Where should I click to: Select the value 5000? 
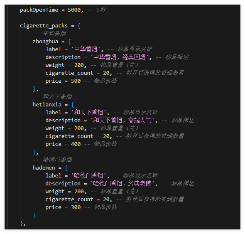[74, 10]
